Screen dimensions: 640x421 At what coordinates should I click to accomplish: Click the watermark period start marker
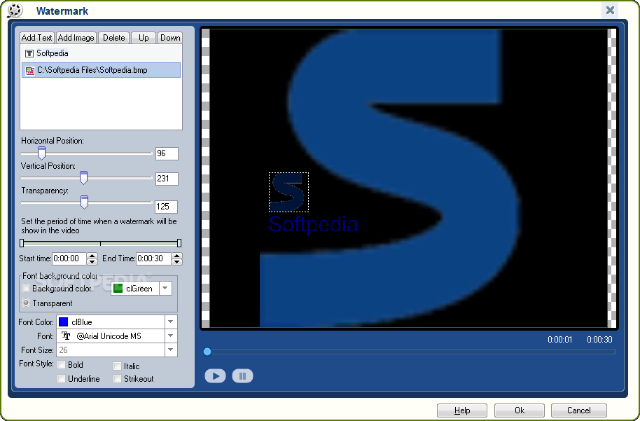pyautogui.click(x=22, y=243)
